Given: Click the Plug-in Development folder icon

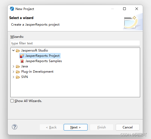Looking at the screenshot, I should [18, 72].
